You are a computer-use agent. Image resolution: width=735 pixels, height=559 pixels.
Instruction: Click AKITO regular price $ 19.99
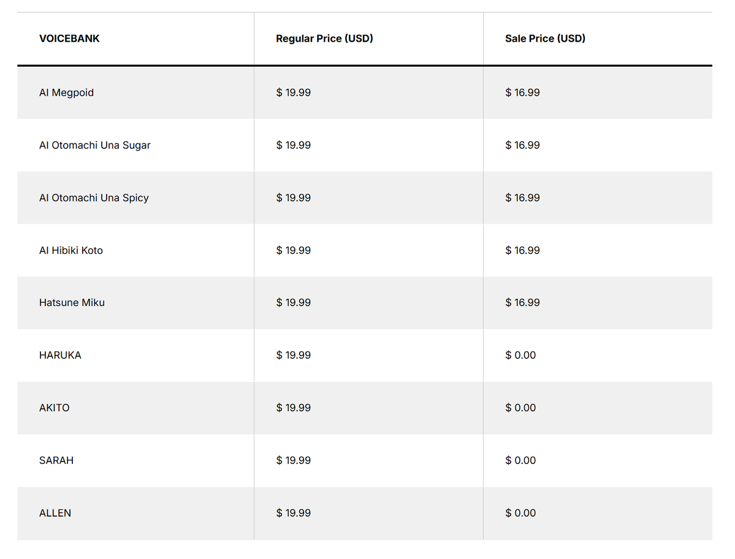tap(294, 408)
